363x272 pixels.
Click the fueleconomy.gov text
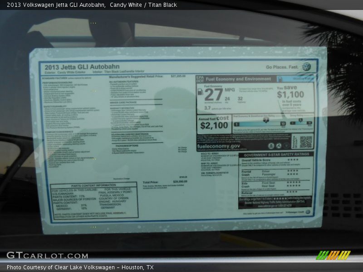pos(218,146)
